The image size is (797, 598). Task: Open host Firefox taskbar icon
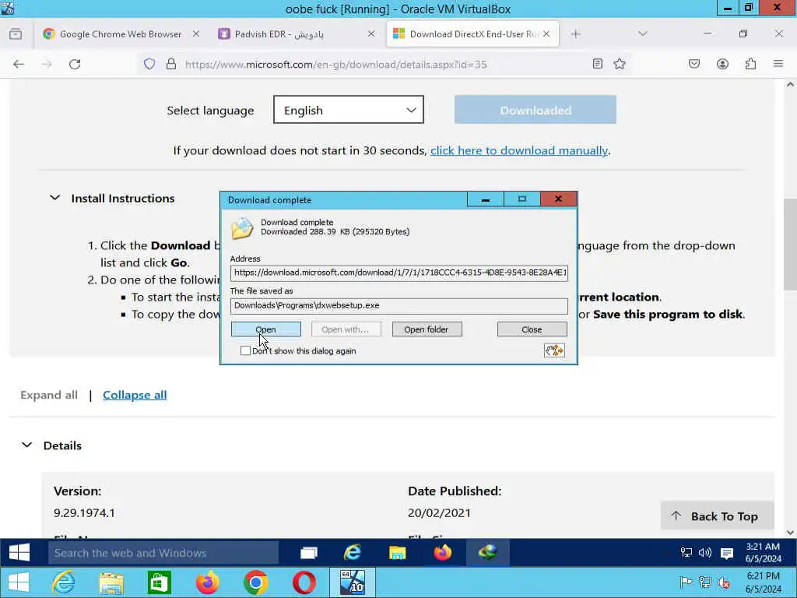[x=207, y=582]
